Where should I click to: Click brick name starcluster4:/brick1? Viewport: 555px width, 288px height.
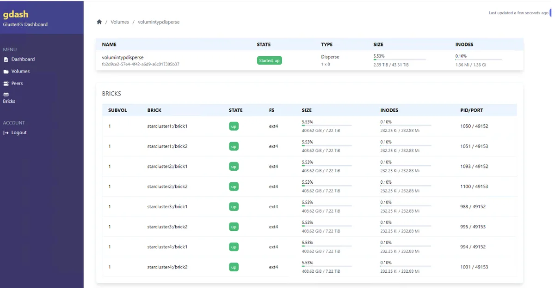(167, 247)
